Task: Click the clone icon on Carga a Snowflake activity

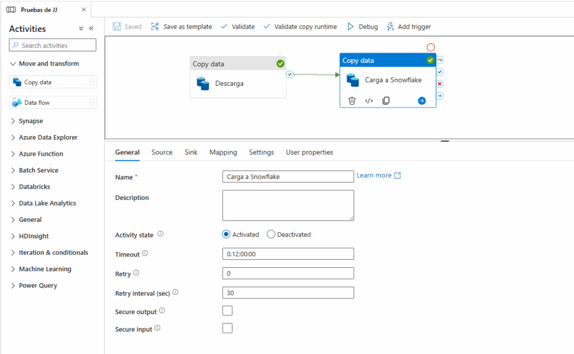Action: click(x=386, y=101)
